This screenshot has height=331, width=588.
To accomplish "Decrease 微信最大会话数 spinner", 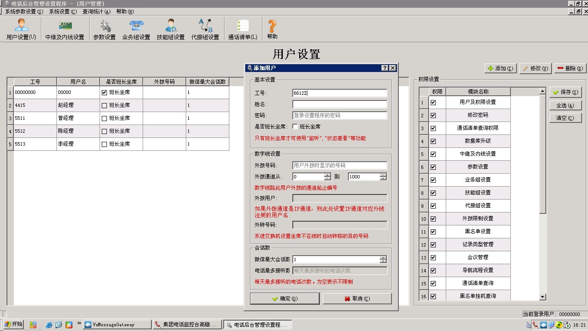I will coord(383,261).
